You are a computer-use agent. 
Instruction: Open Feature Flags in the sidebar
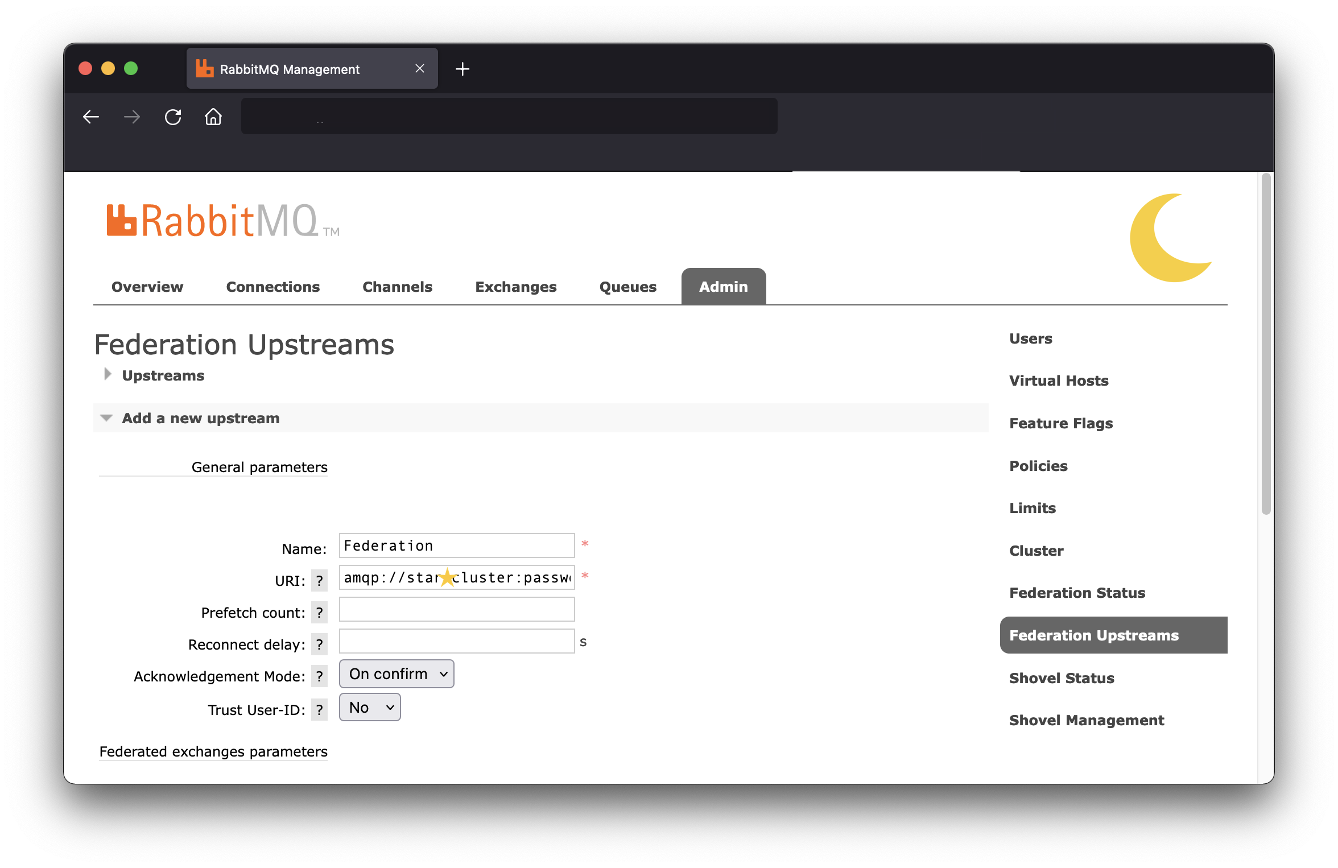[1061, 423]
